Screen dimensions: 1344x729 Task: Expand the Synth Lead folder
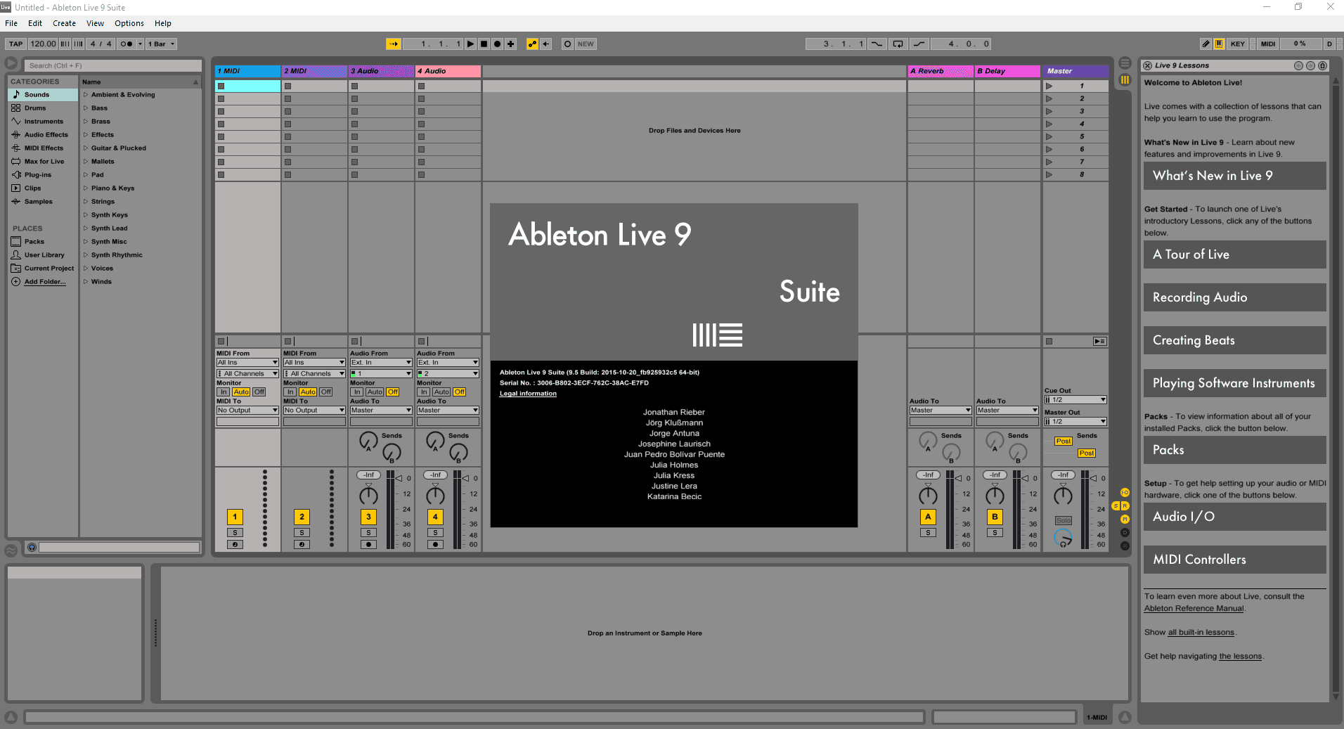click(x=86, y=228)
